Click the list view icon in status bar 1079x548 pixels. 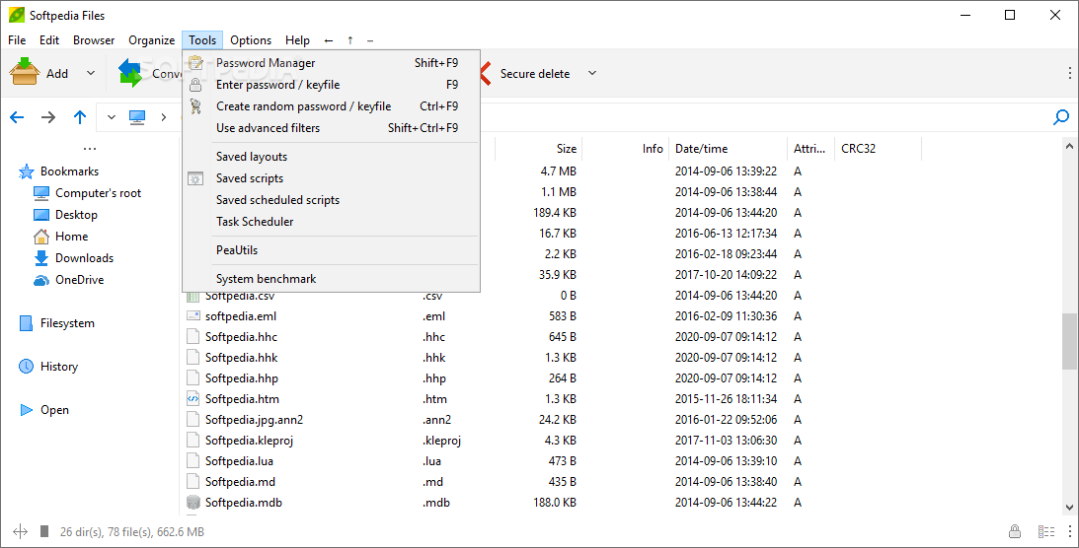[1046, 531]
